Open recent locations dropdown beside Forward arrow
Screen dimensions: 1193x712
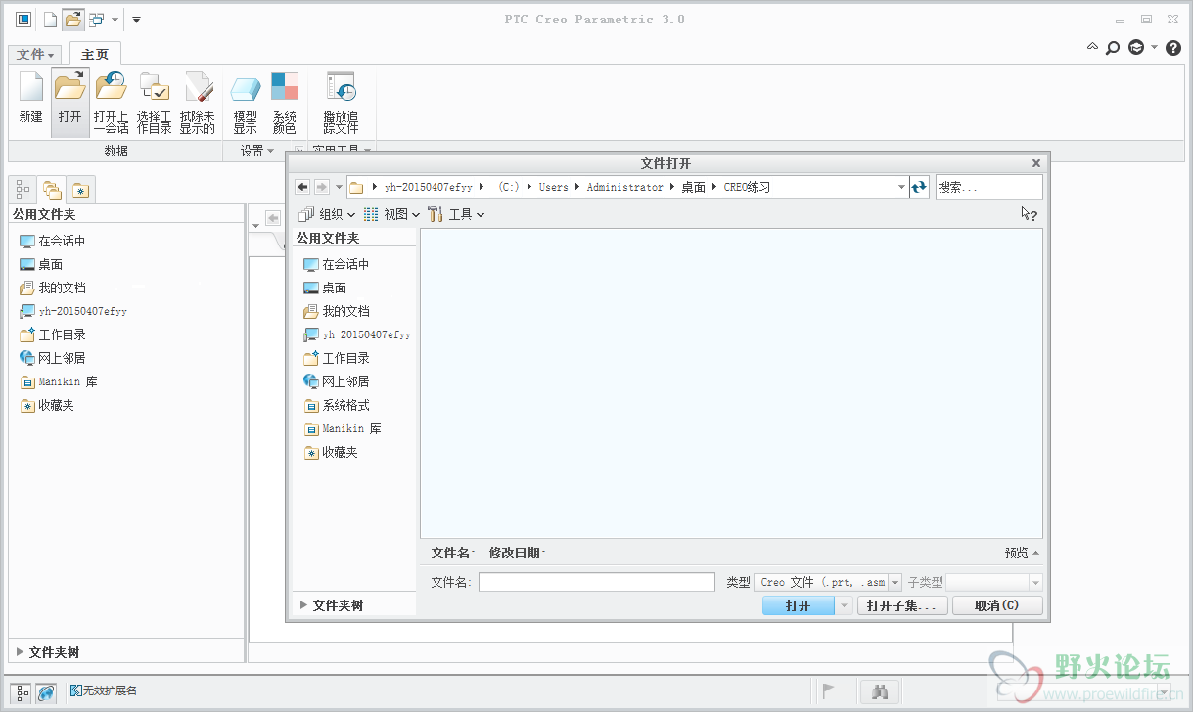[x=339, y=187]
